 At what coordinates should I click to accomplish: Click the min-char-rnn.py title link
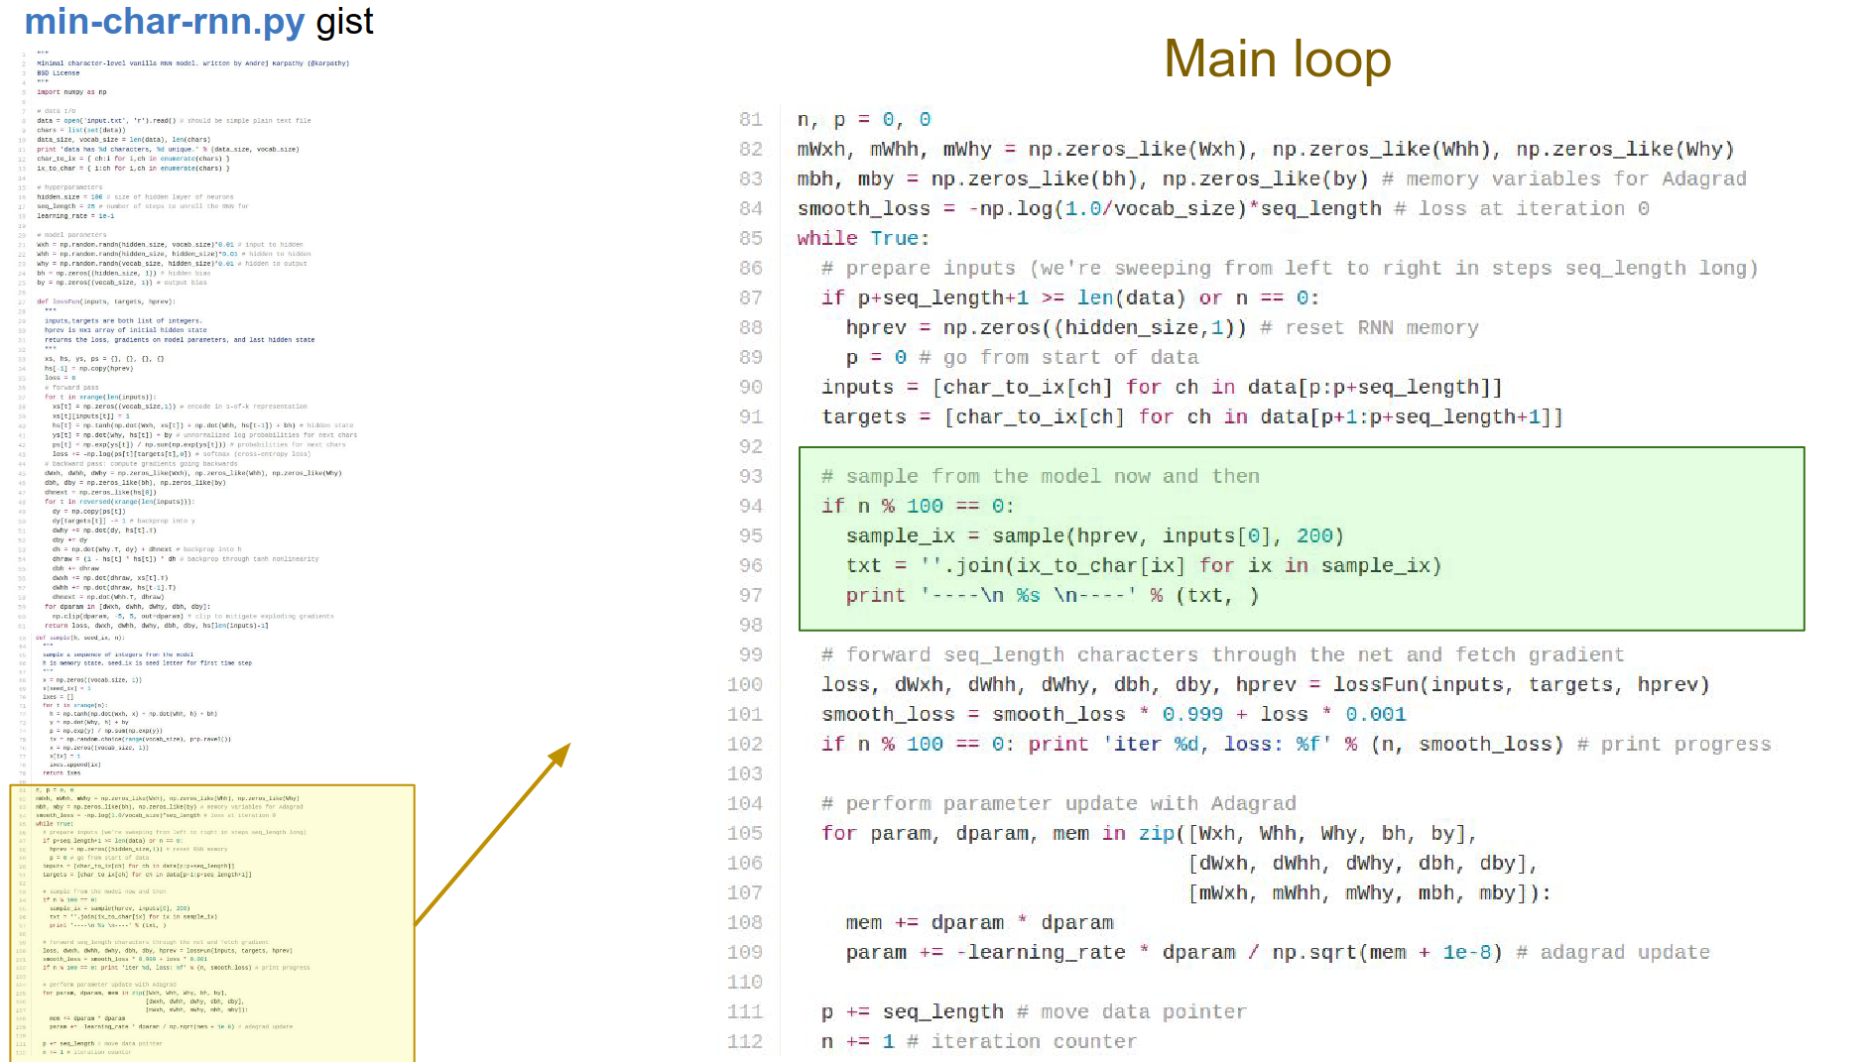pyautogui.click(x=164, y=22)
